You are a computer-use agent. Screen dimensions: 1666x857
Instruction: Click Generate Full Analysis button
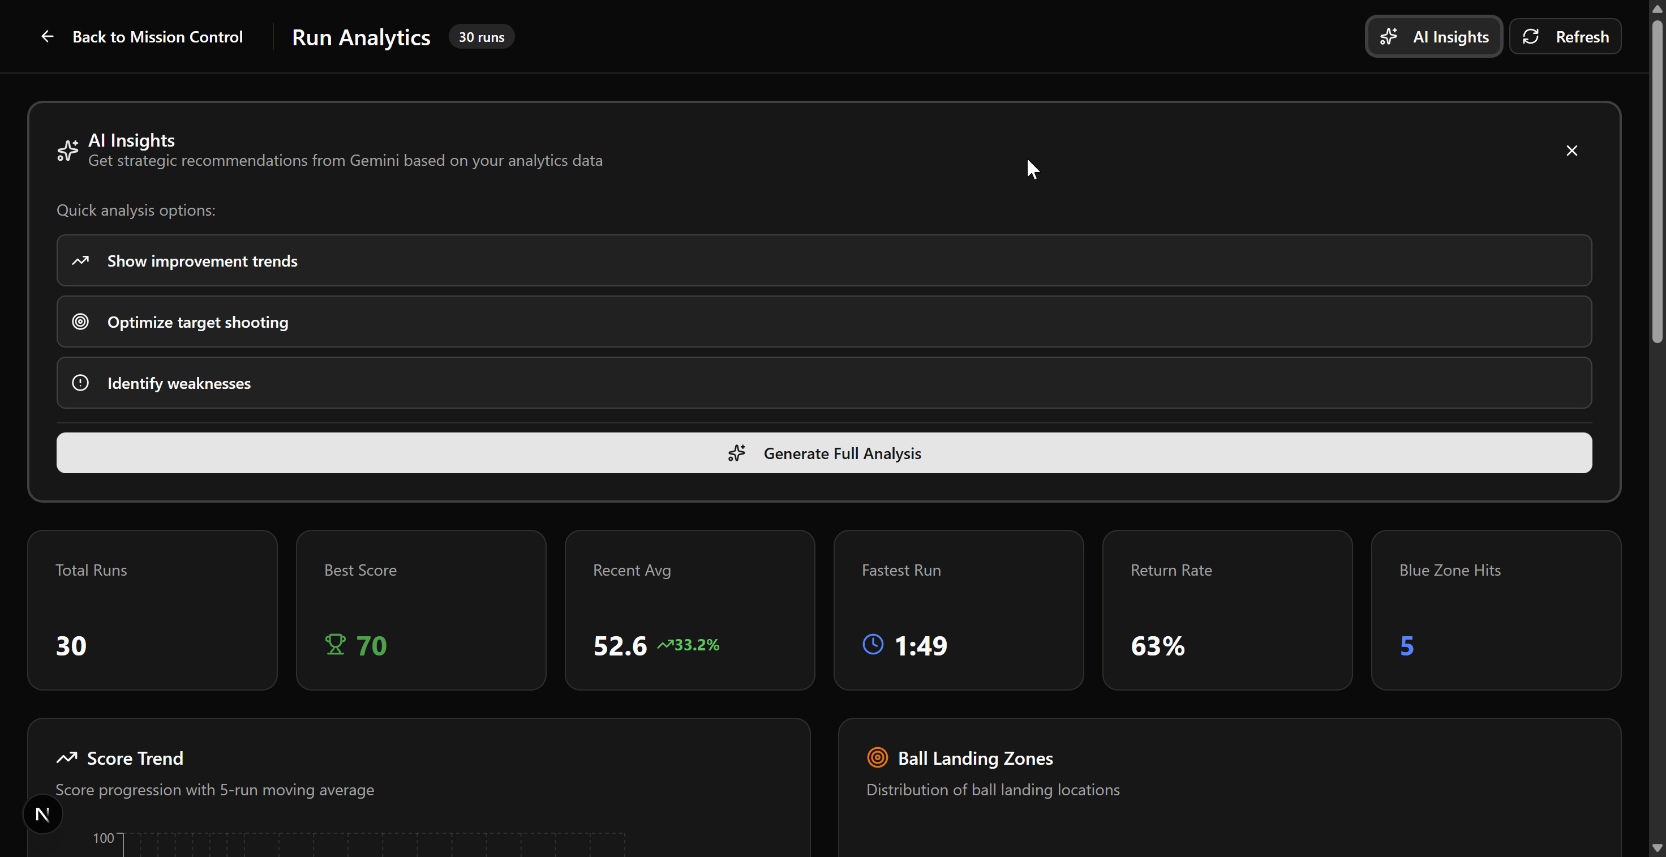pyautogui.click(x=823, y=453)
